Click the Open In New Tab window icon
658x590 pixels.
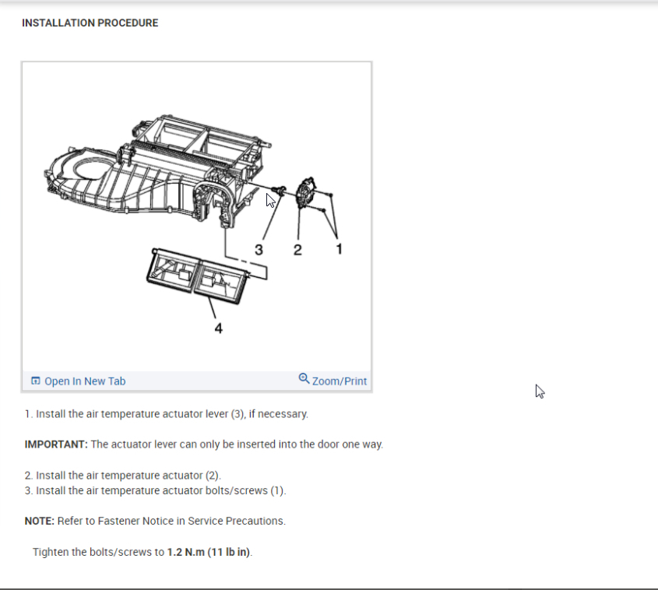click(x=36, y=381)
